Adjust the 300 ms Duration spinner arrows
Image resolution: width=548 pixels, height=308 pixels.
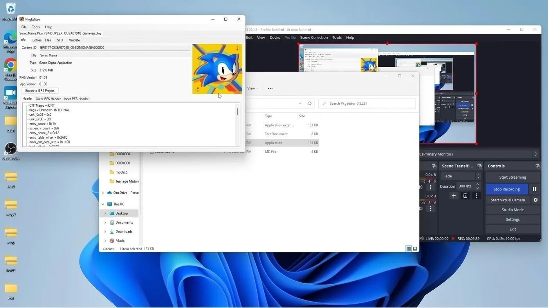pyautogui.click(x=478, y=186)
